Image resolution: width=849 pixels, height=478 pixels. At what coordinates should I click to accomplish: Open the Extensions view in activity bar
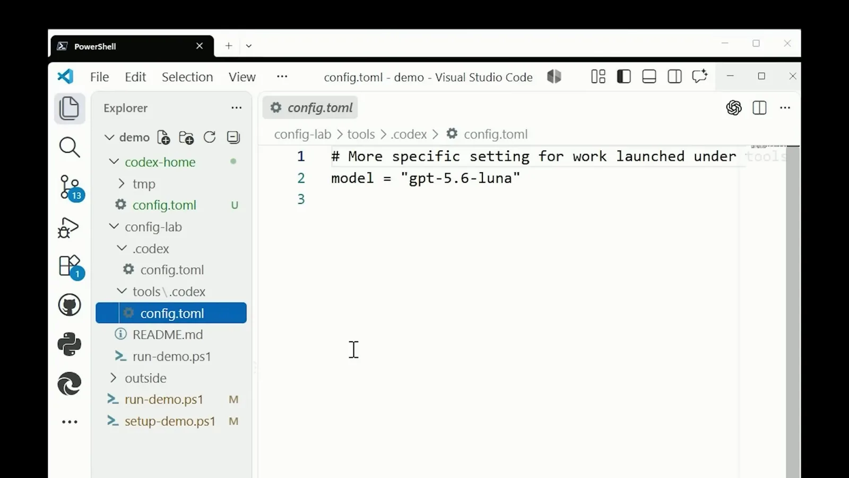point(70,266)
